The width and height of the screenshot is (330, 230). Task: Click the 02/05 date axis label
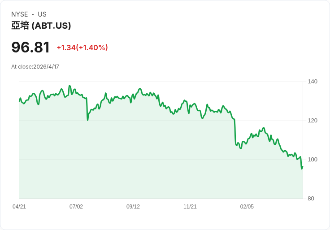[x=247, y=207]
